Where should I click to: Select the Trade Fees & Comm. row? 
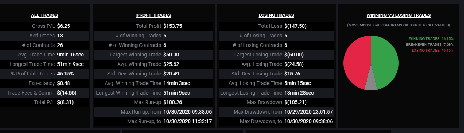pos(45,93)
